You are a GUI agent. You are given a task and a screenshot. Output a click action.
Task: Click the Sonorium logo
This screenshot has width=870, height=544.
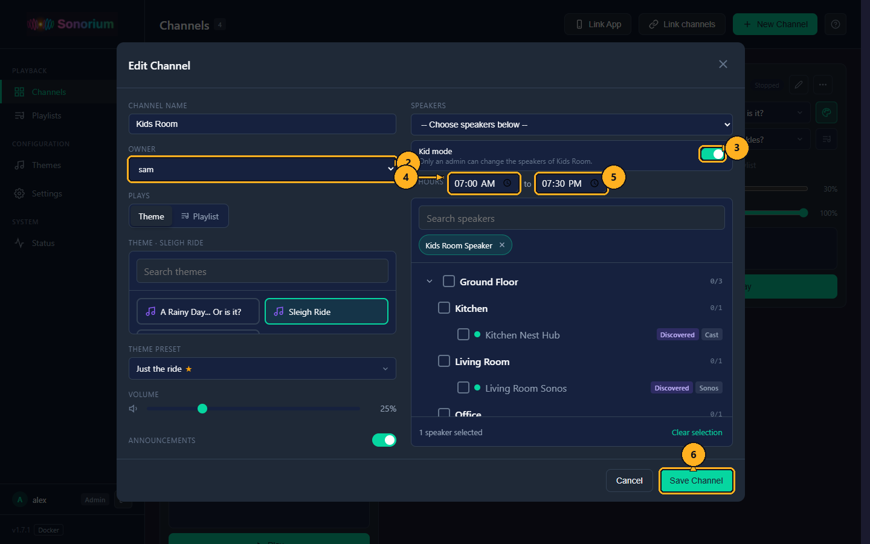71,24
